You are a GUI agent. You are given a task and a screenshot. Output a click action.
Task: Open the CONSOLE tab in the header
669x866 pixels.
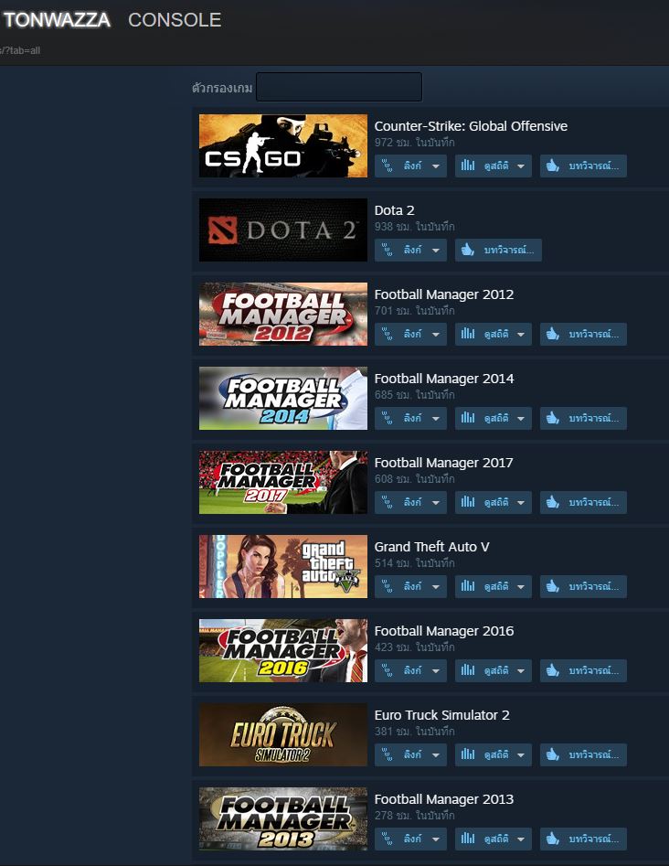175,20
